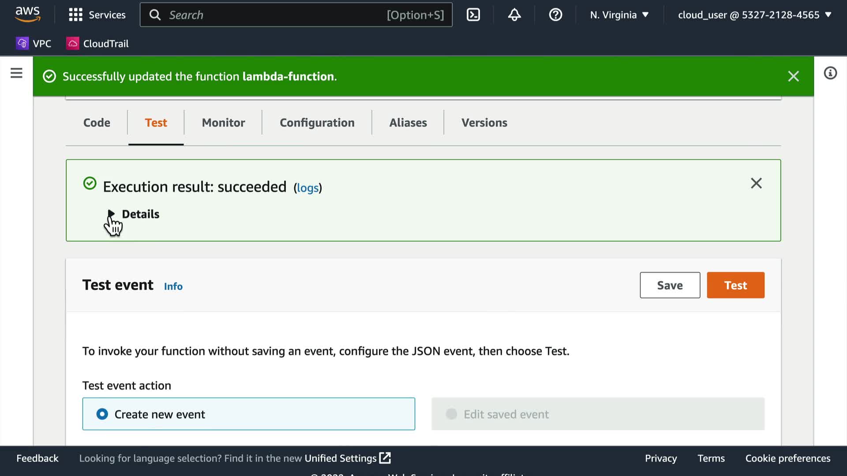Open the N. Virginia region dropdown
847x476 pixels.
(619, 15)
